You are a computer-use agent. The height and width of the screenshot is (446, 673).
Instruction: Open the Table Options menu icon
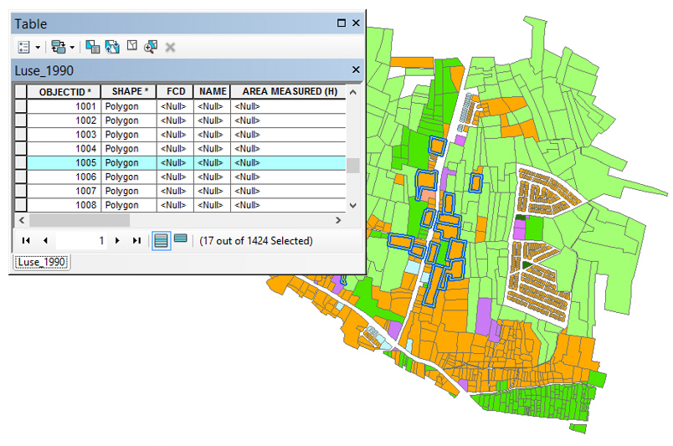23,47
